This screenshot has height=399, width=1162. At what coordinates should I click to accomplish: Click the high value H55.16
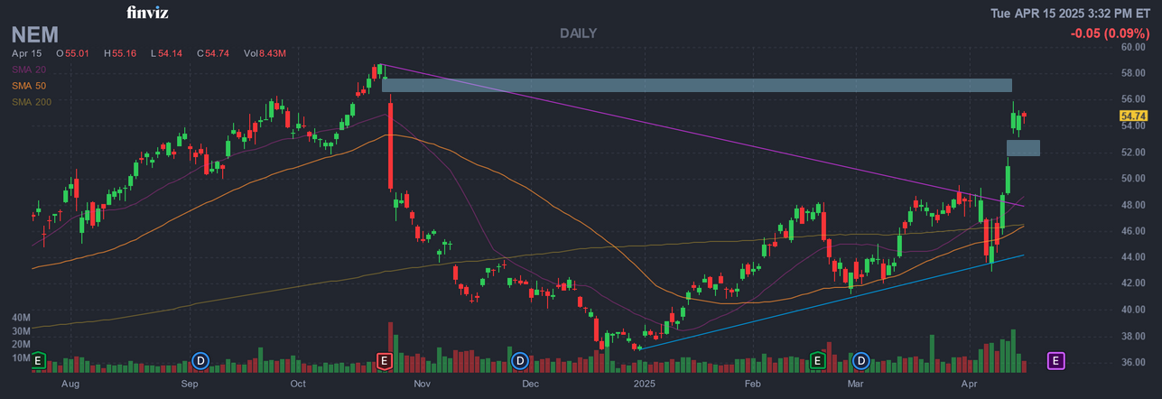(x=120, y=54)
